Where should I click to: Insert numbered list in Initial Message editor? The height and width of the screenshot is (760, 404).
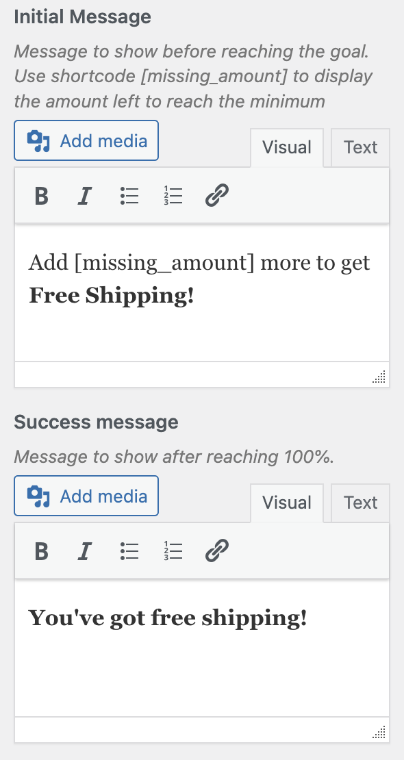pyautogui.click(x=173, y=196)
